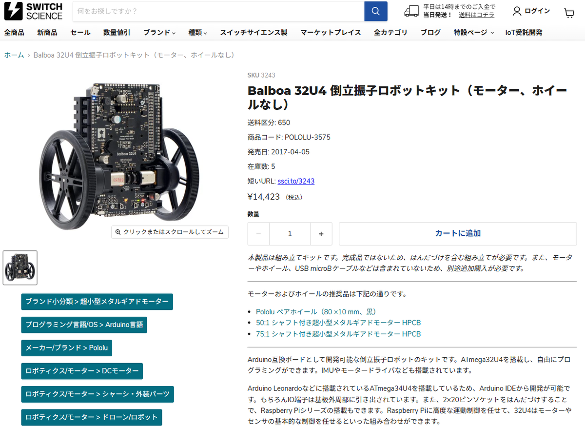Click the delivery truck icon
This screenshot has width=585, height=429.
tap(411, 11)
